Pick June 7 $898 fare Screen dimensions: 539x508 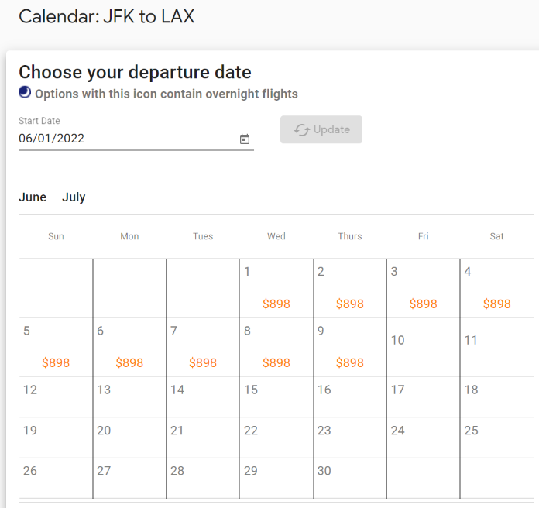(203, 347)
